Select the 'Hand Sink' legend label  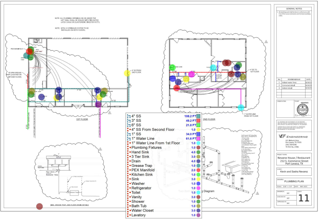click(x=140, y=152)
